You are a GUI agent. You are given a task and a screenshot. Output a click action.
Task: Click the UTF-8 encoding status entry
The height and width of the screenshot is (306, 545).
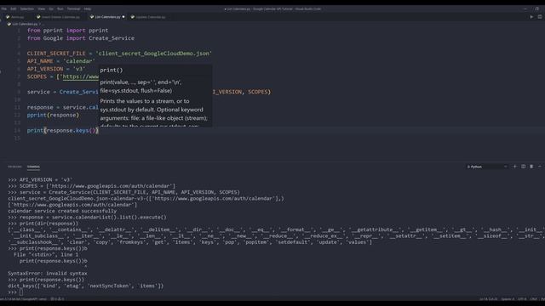522,298
